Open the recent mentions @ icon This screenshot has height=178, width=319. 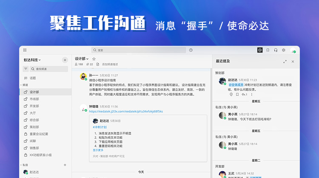260,50
